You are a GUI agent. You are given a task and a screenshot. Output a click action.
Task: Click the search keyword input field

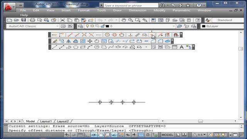click(x=131, y=5)
